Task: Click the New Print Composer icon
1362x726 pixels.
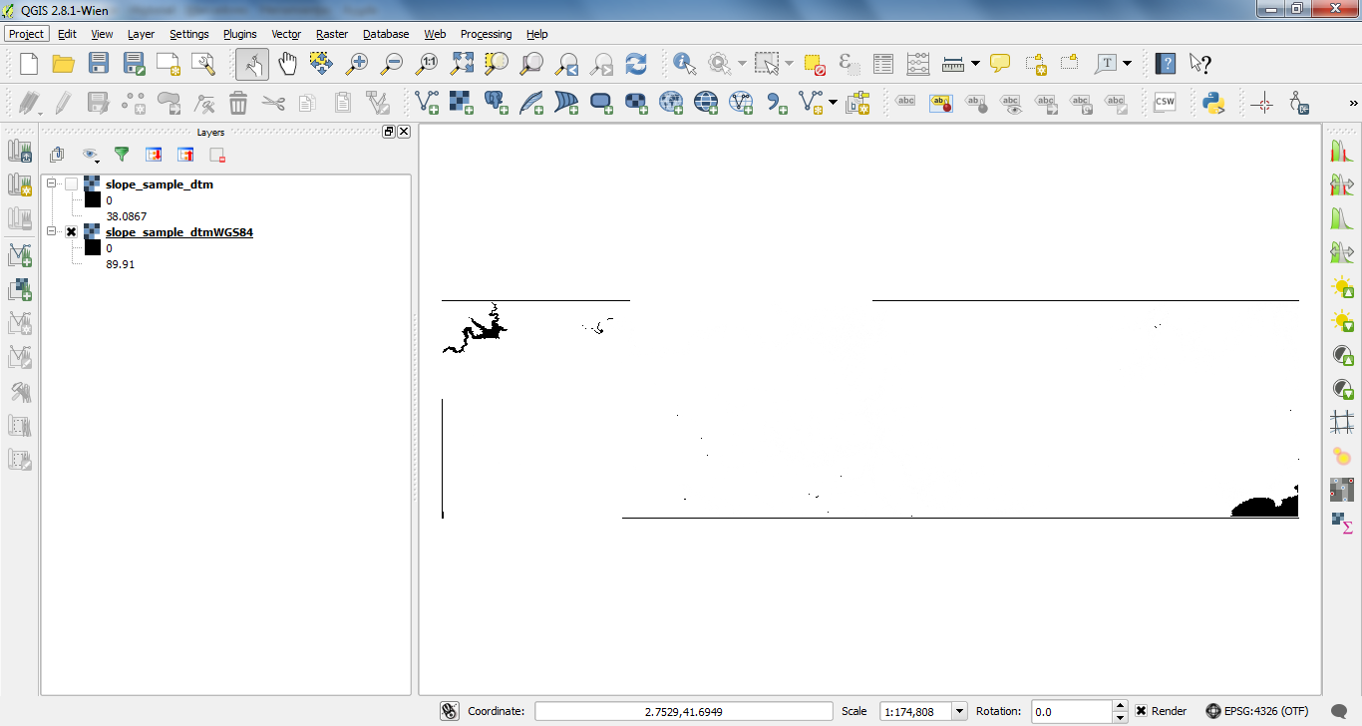Action: click(x=169, y=64)
